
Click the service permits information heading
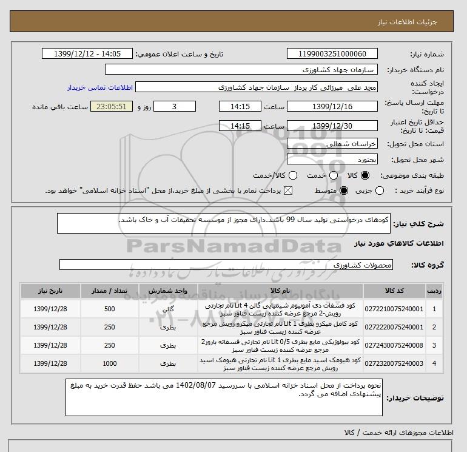pyautogui.click(x=399, y=433)
